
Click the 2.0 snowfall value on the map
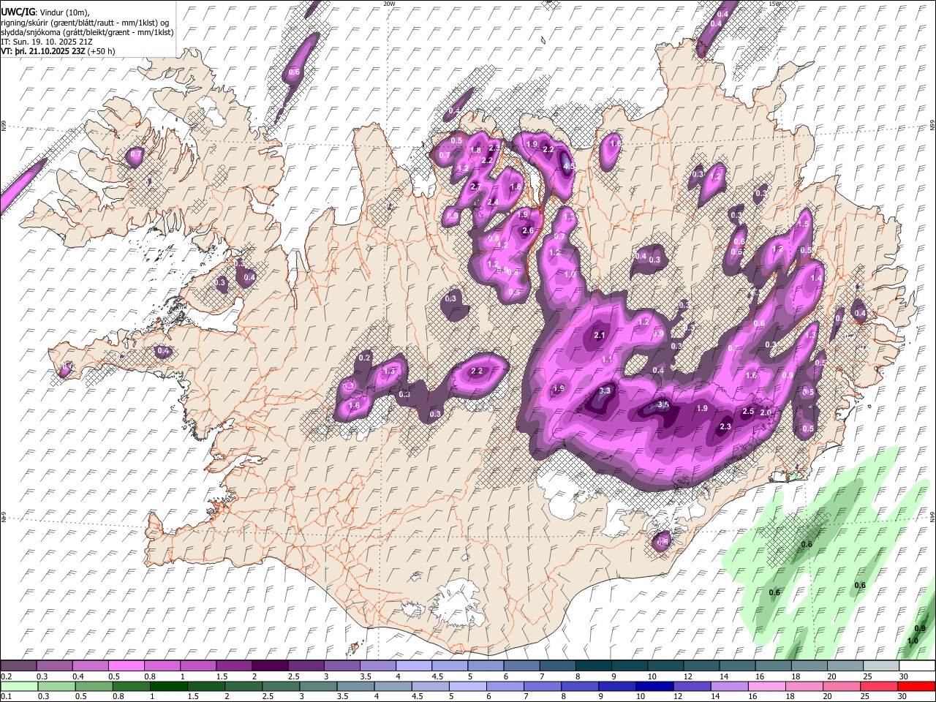(x=766, y=412)
